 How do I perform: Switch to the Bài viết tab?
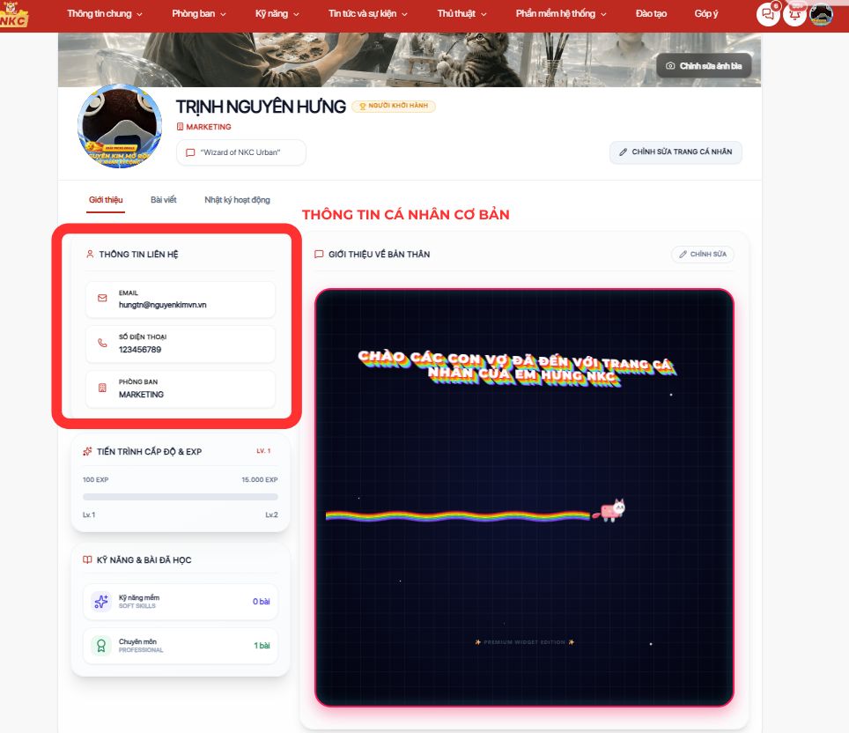(x=164, y=200)
